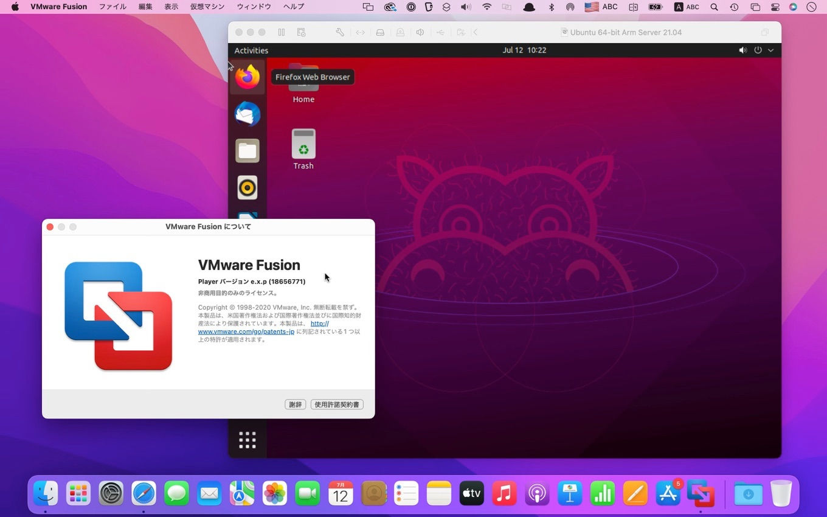Show Applications grid in Ubuntu dock
This screenshot has height=517, width=827.
[x=247, y=440]
